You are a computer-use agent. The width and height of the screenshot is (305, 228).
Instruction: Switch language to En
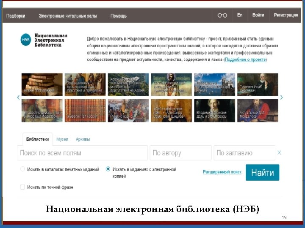click(x=240, y=15)
